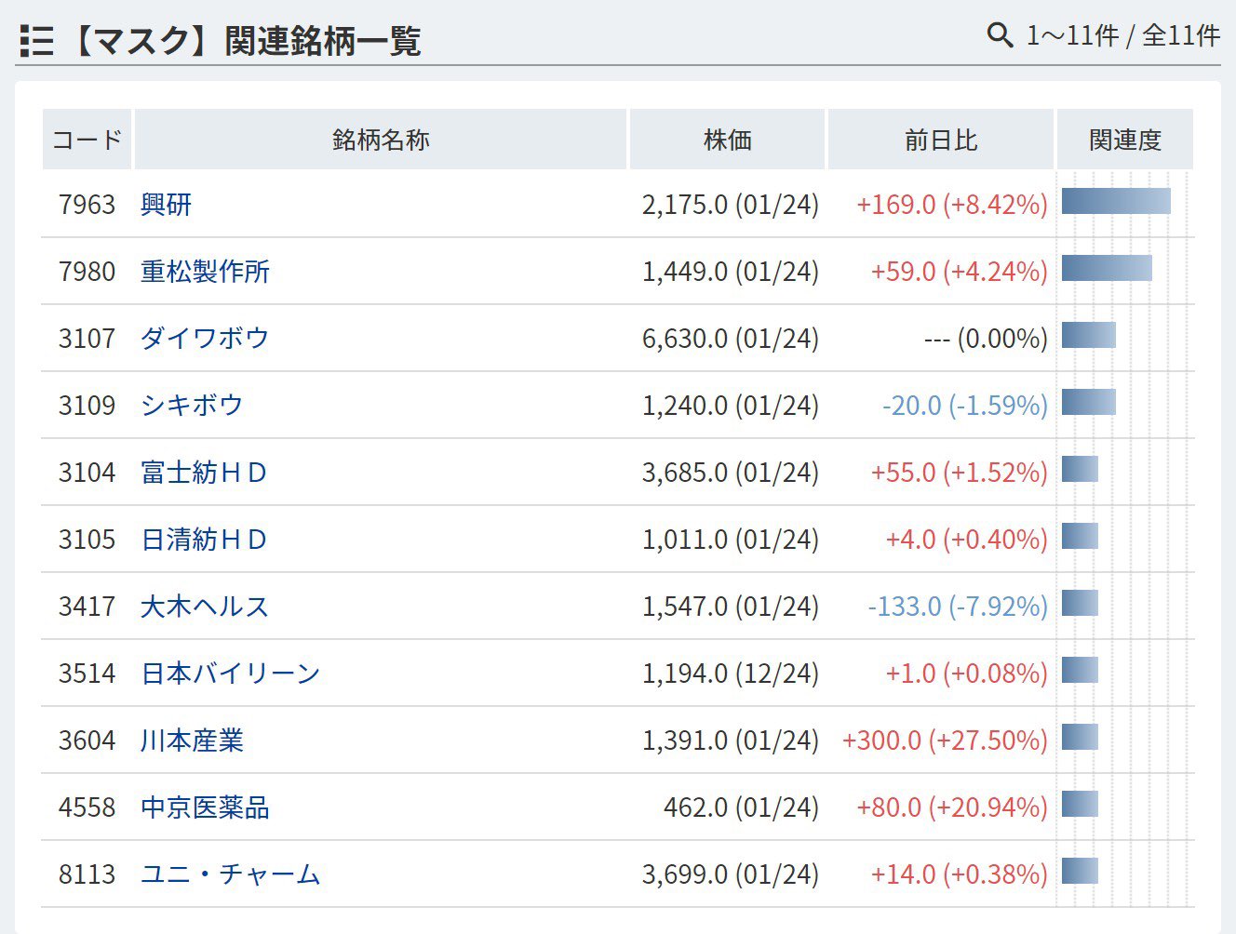
Task: Open the ダイワボウ stock link
Action: 205,339
